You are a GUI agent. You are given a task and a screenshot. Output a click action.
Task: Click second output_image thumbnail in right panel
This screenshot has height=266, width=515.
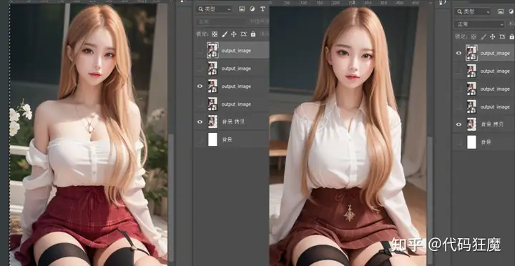click(x=471, y=71)
